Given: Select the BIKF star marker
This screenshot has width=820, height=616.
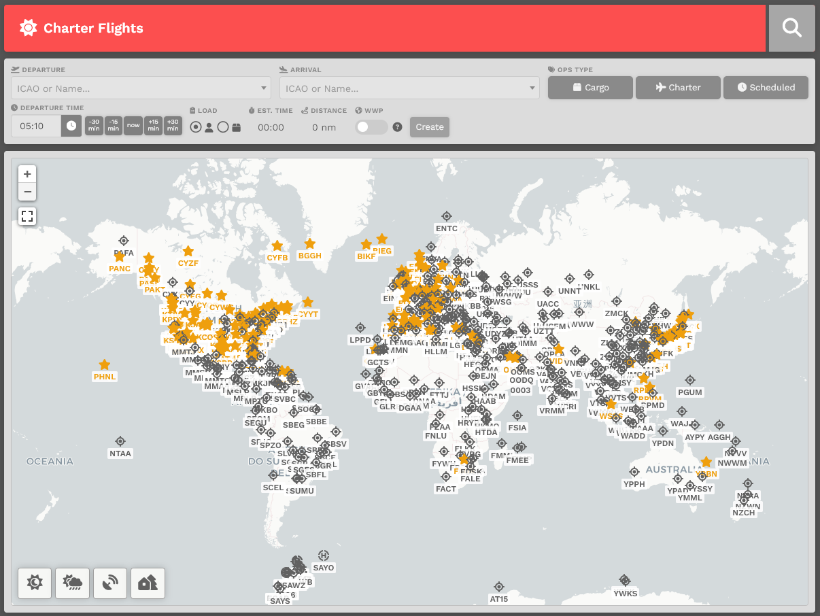Looking at the screenshot, I should (x=366, y=245).
